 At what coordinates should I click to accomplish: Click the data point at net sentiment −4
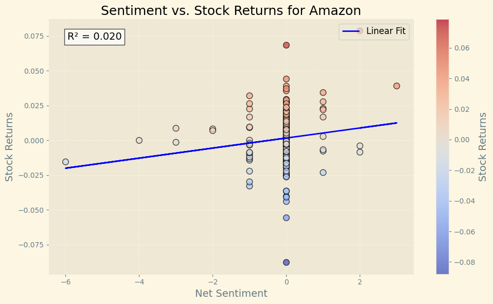pyautogui.click(x=139, y=140)
